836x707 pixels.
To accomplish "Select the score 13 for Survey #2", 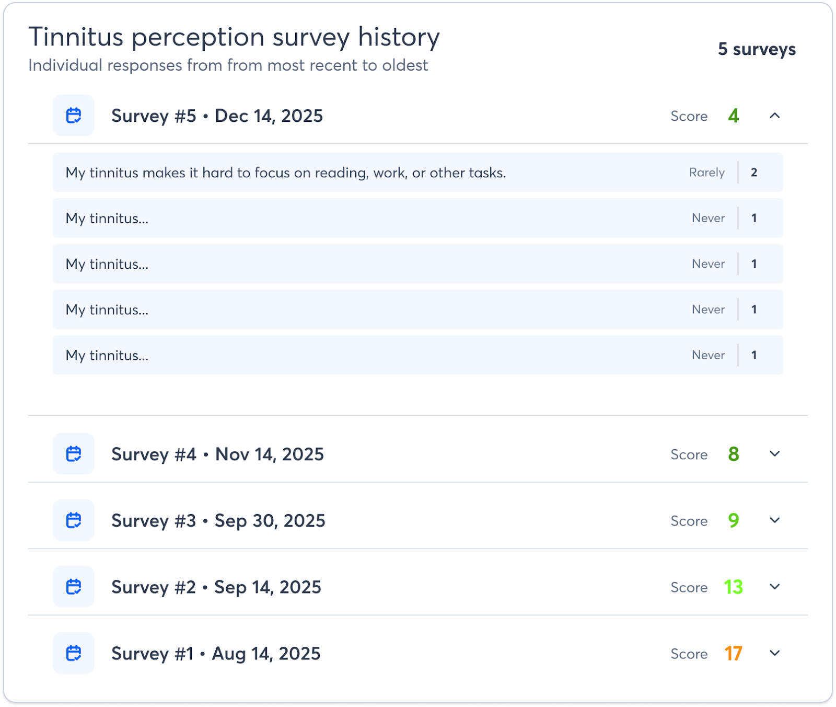I will coord(734,587).
